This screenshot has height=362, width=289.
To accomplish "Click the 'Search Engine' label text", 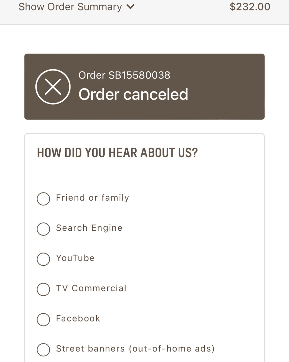I will click(89, 228).
